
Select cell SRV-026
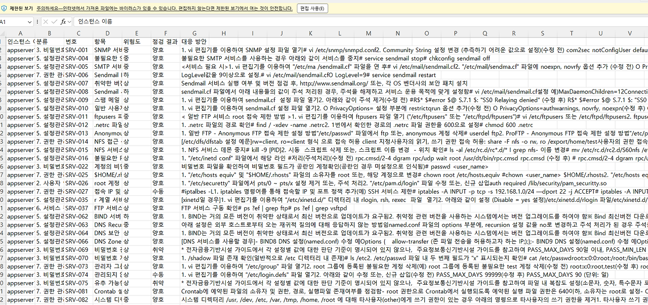(78, 183)
